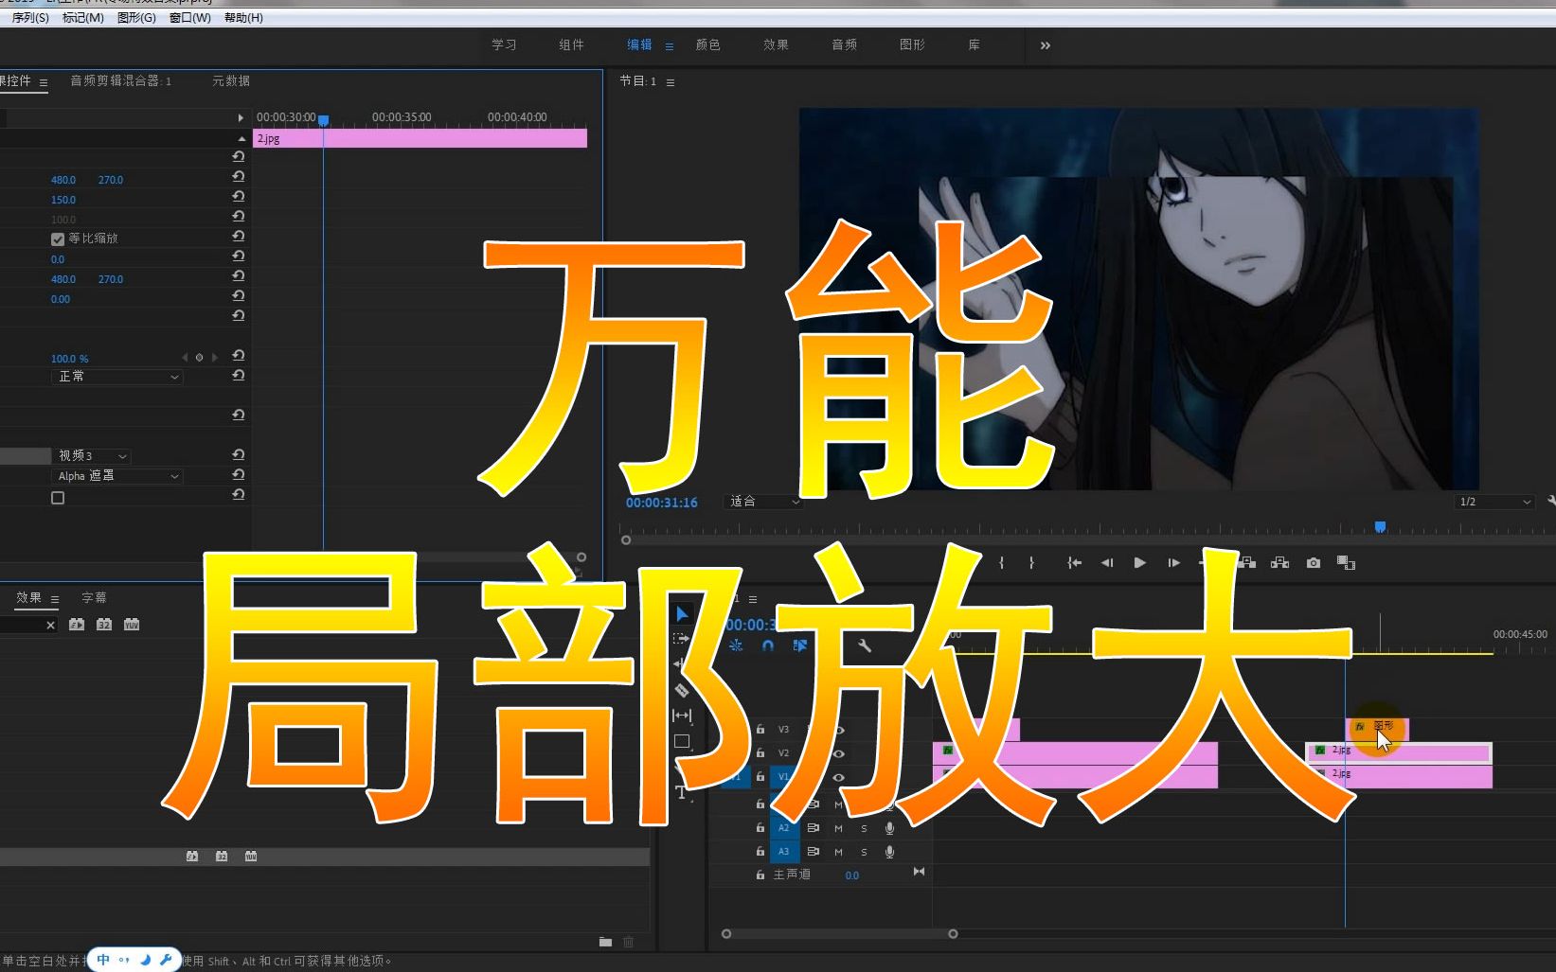Select the Rectangle shape tool
The width and height of the screenshot is (1556, 972).
(682, 741)
